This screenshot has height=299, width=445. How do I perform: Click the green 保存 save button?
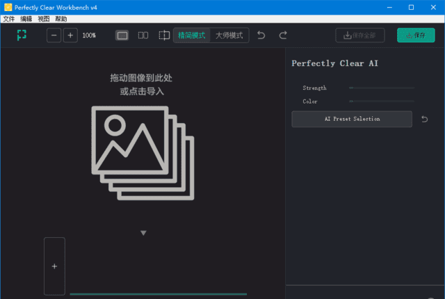416,35
